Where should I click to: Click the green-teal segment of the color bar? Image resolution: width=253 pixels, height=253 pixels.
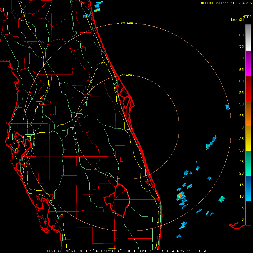click(x=248, y=163)
